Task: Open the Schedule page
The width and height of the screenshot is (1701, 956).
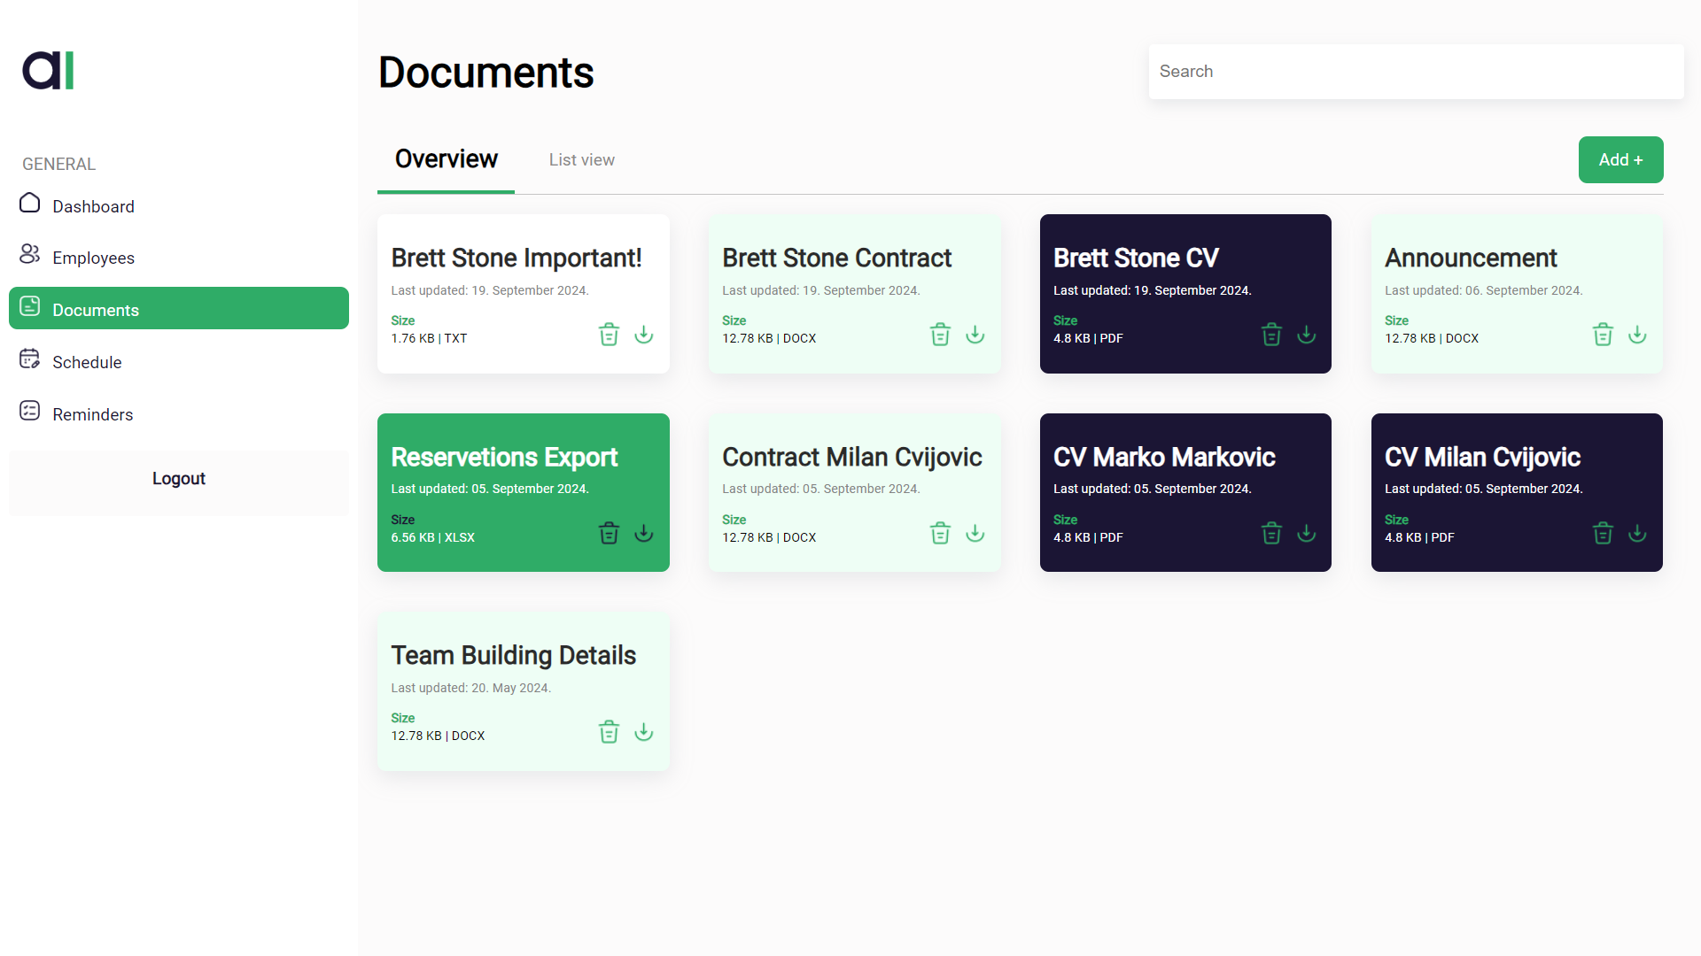Action: [86, 362]
